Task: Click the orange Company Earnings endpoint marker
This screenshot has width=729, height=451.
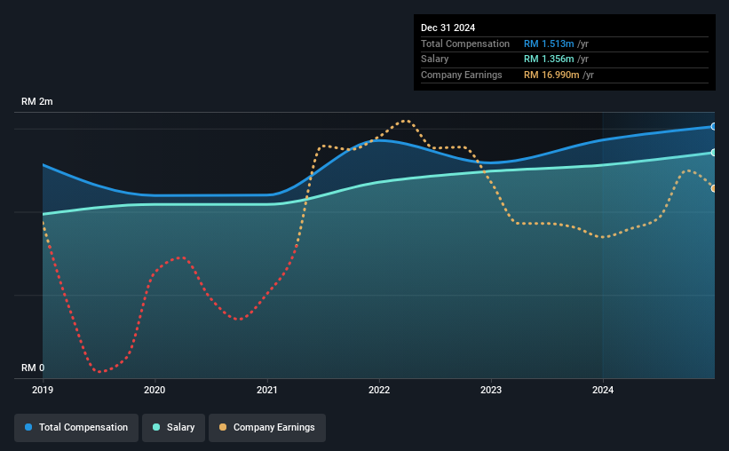Action: (x=714, y=188)
